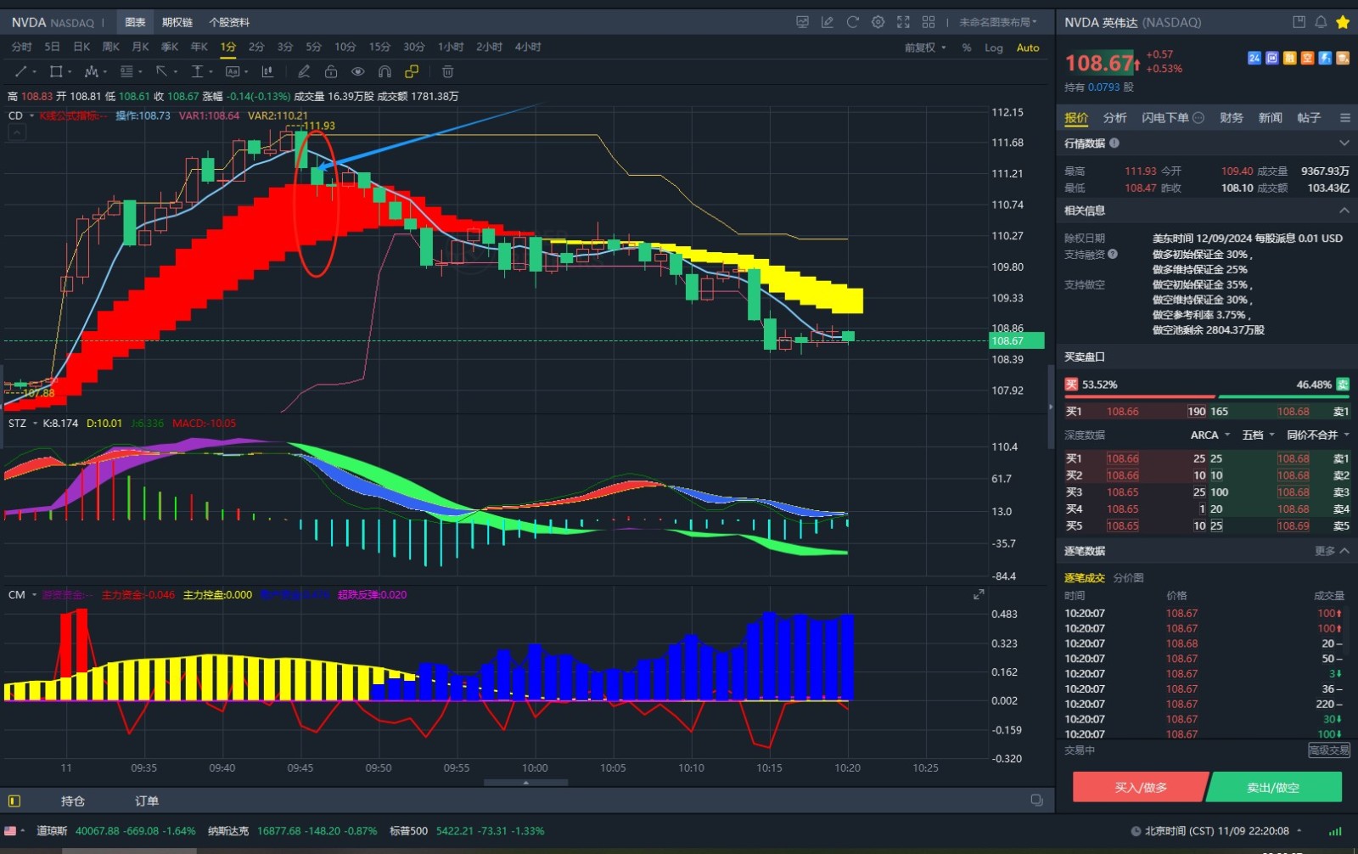Click the 卖出/做空 sell button
This screenshot has height=854, width=1358.
1273,788
